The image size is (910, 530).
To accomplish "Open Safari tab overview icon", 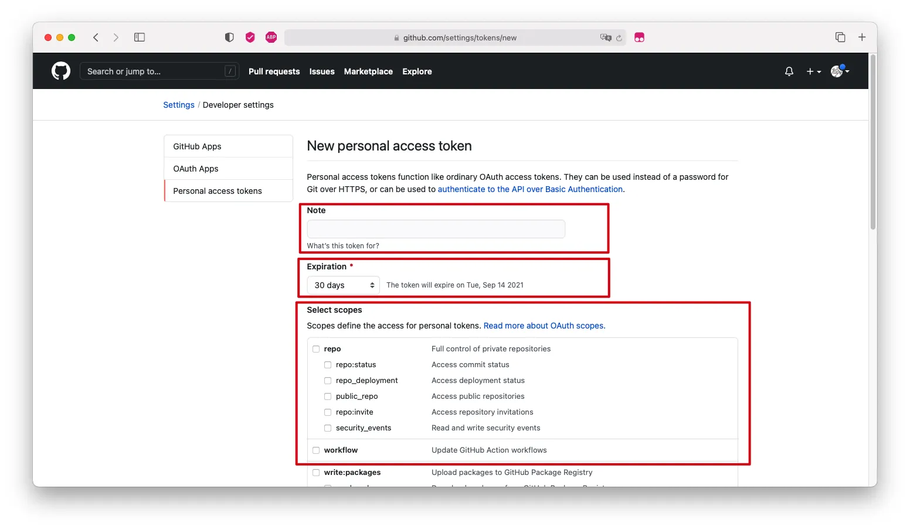I will point(840,37).
